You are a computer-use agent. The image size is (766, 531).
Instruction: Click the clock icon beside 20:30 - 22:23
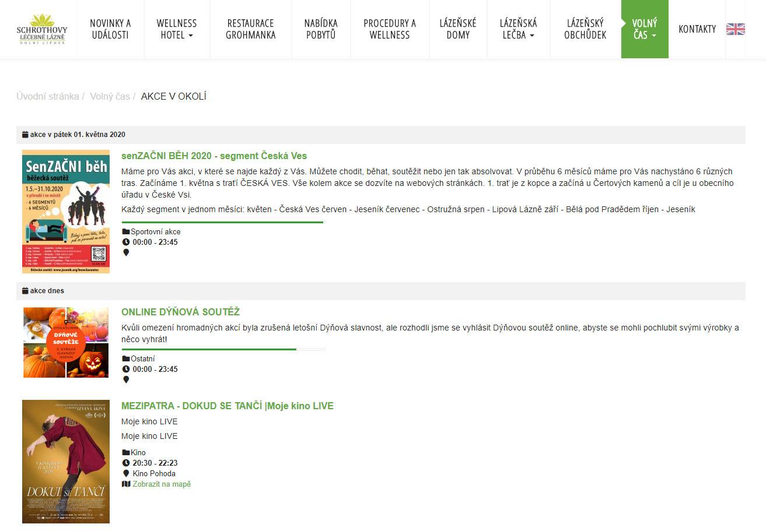(125, 463)
